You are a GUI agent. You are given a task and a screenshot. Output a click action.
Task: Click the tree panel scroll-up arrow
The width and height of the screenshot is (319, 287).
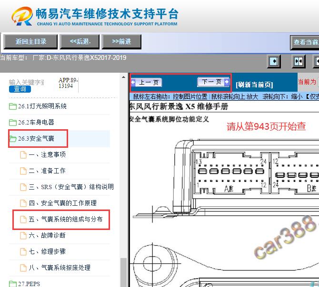(123, 77)
